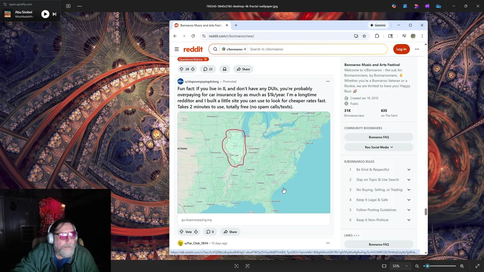Open Chrome profile avatar
Viewport: 484px width, 272px height.
[x=413, y=36]
